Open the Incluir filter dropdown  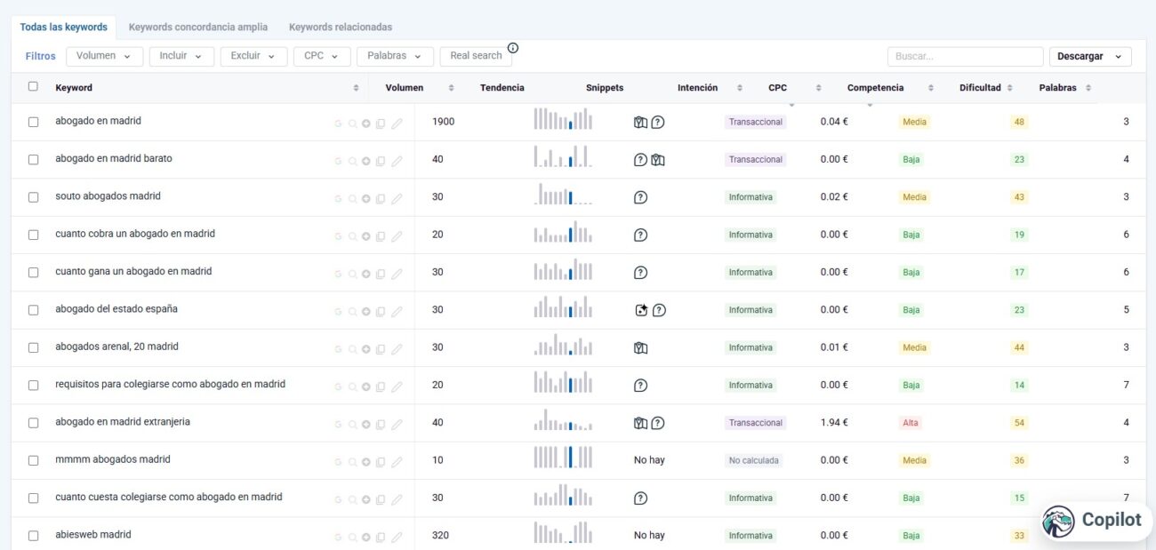[181, 56]
